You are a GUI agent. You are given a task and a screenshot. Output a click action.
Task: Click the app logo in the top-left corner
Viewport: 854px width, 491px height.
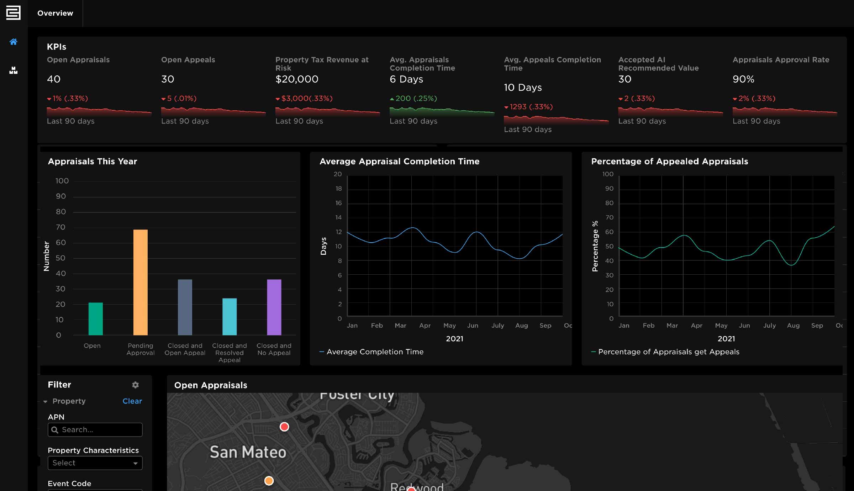click(x=13, y=13)
